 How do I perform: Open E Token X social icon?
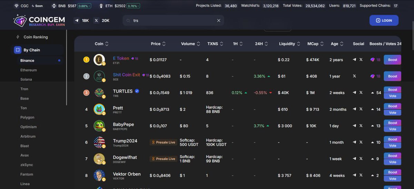tap(361, 60)
